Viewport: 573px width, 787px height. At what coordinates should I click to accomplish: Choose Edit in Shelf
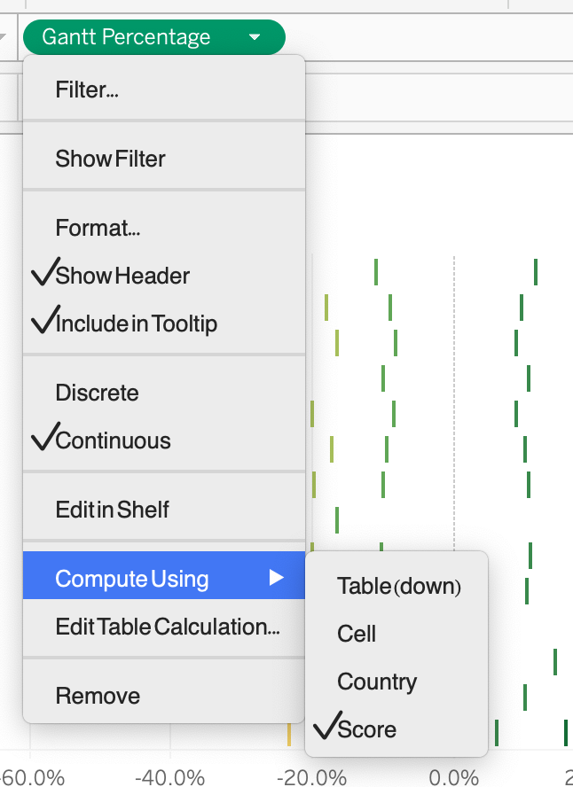pyautogui.click(x=112, y=510)
